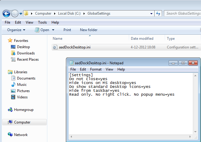Open the Format menu in Notepad

coord(96,69)
